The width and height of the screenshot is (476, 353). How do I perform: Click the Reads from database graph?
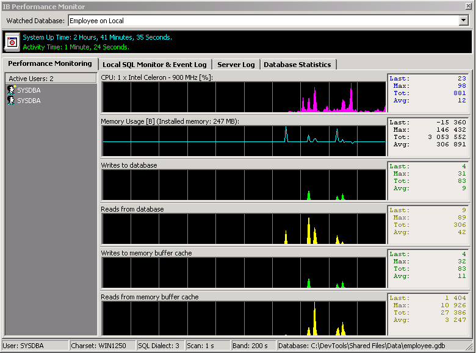pos(243,229)
